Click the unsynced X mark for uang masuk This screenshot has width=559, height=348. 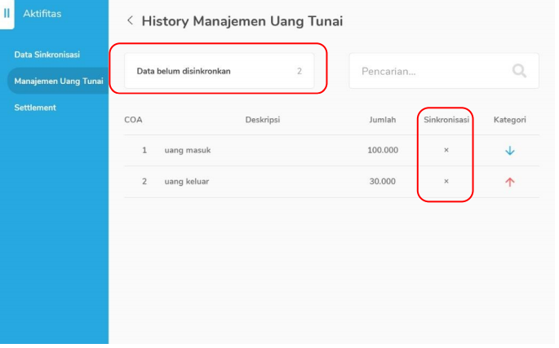[x=446, y=151]
